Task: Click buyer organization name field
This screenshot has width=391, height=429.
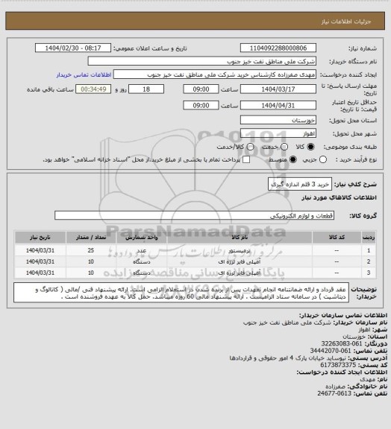Action: [201, 61]
